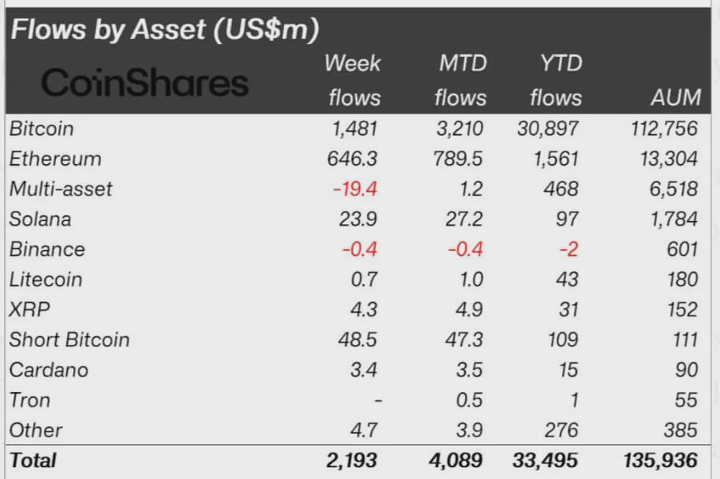This screenshot has height=479, width=720.
Task: Select the Week flows column header
Action: tap(353, 80)
